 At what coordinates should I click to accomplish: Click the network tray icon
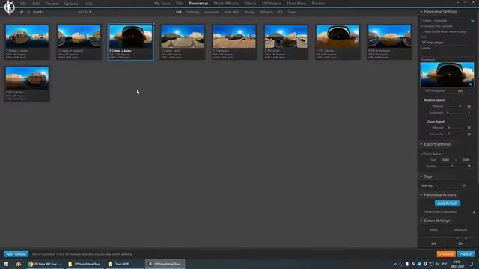click(431, 264)
